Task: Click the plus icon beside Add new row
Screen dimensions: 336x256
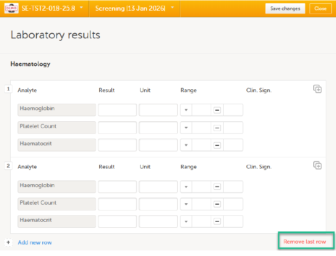Action: [x=8, y=242]
